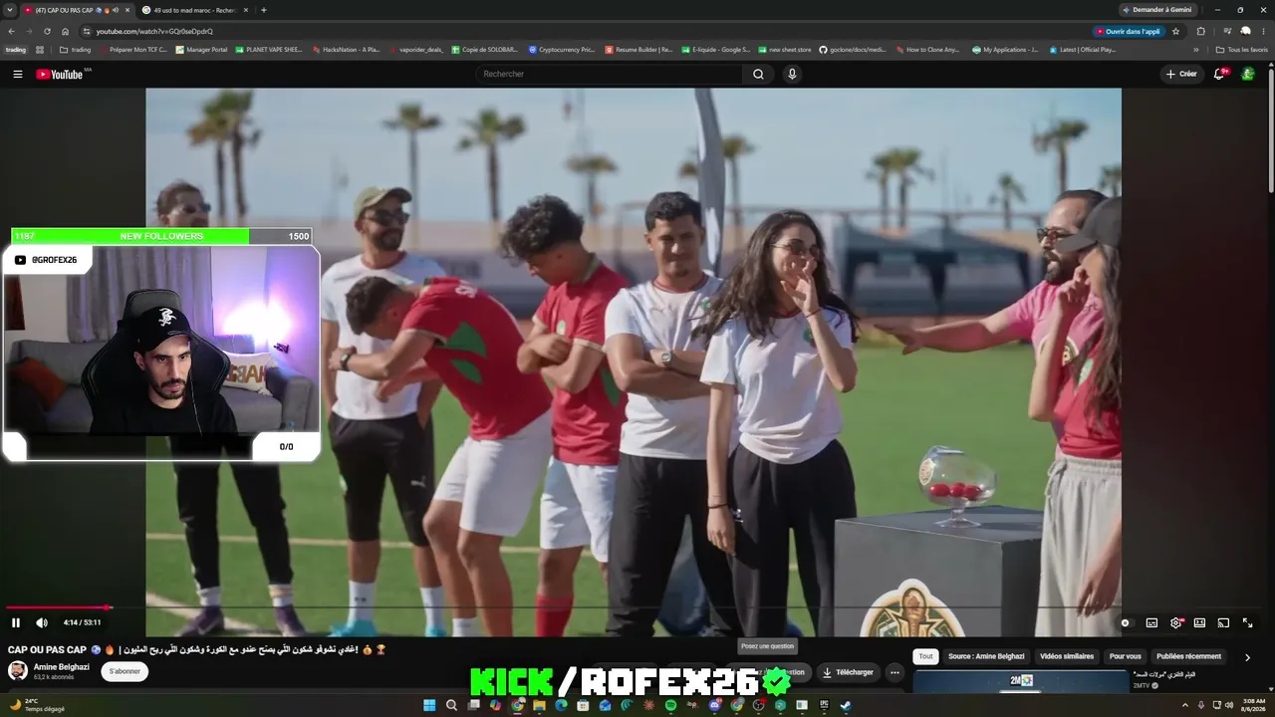Open Amine Belghazi channel avatar
Image resolution: width=1275 pixels, height=717 pixels.
pos(18,671)
